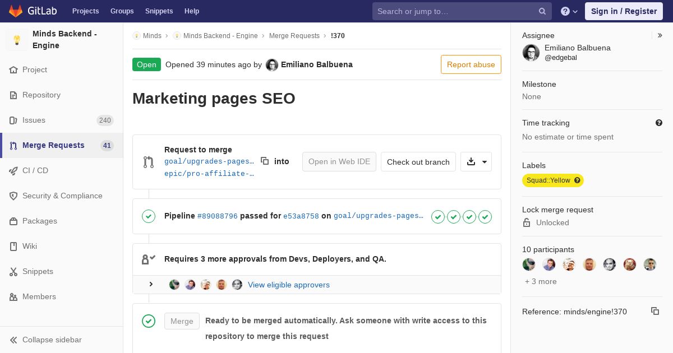
Task: Open pipeline #89088796 link
Action: click(x=218, y=216)
